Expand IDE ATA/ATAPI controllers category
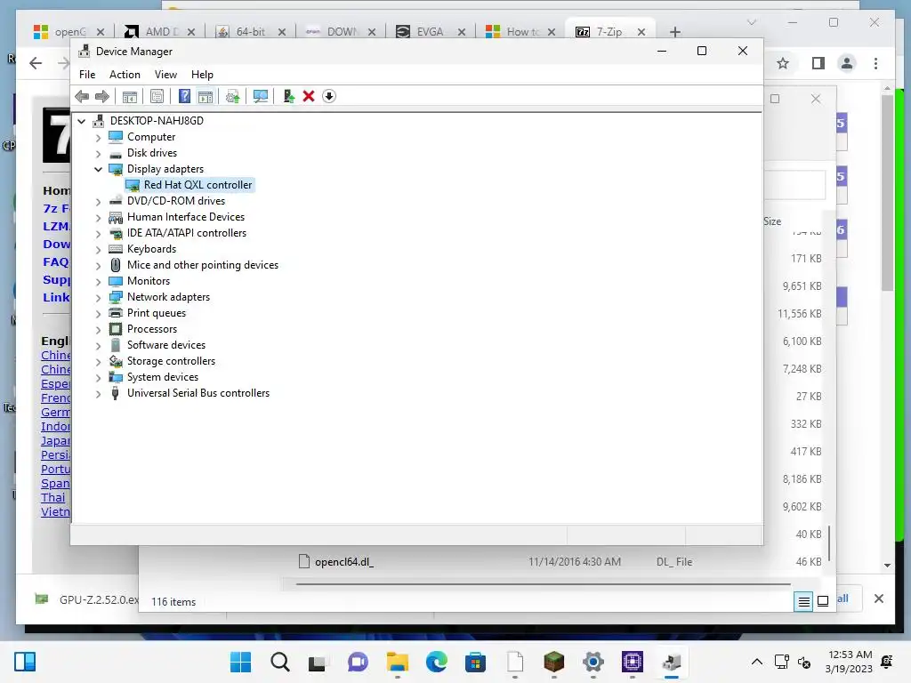Viewport: 911px width, 683px height. pyautogui.click(x=98, y=234)
